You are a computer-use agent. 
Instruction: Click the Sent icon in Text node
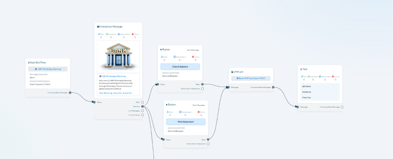(x=302, y=76)
